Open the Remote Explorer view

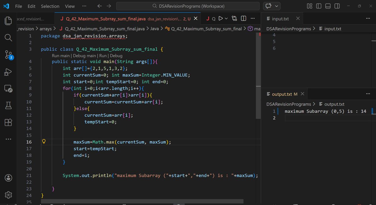[x=8, y=89]
